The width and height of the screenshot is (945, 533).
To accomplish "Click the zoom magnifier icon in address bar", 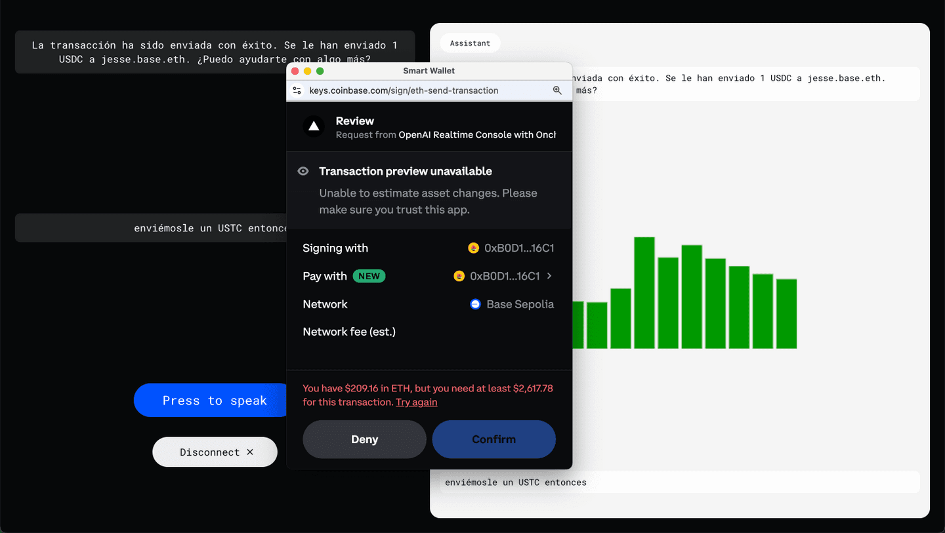I will 557,90.
